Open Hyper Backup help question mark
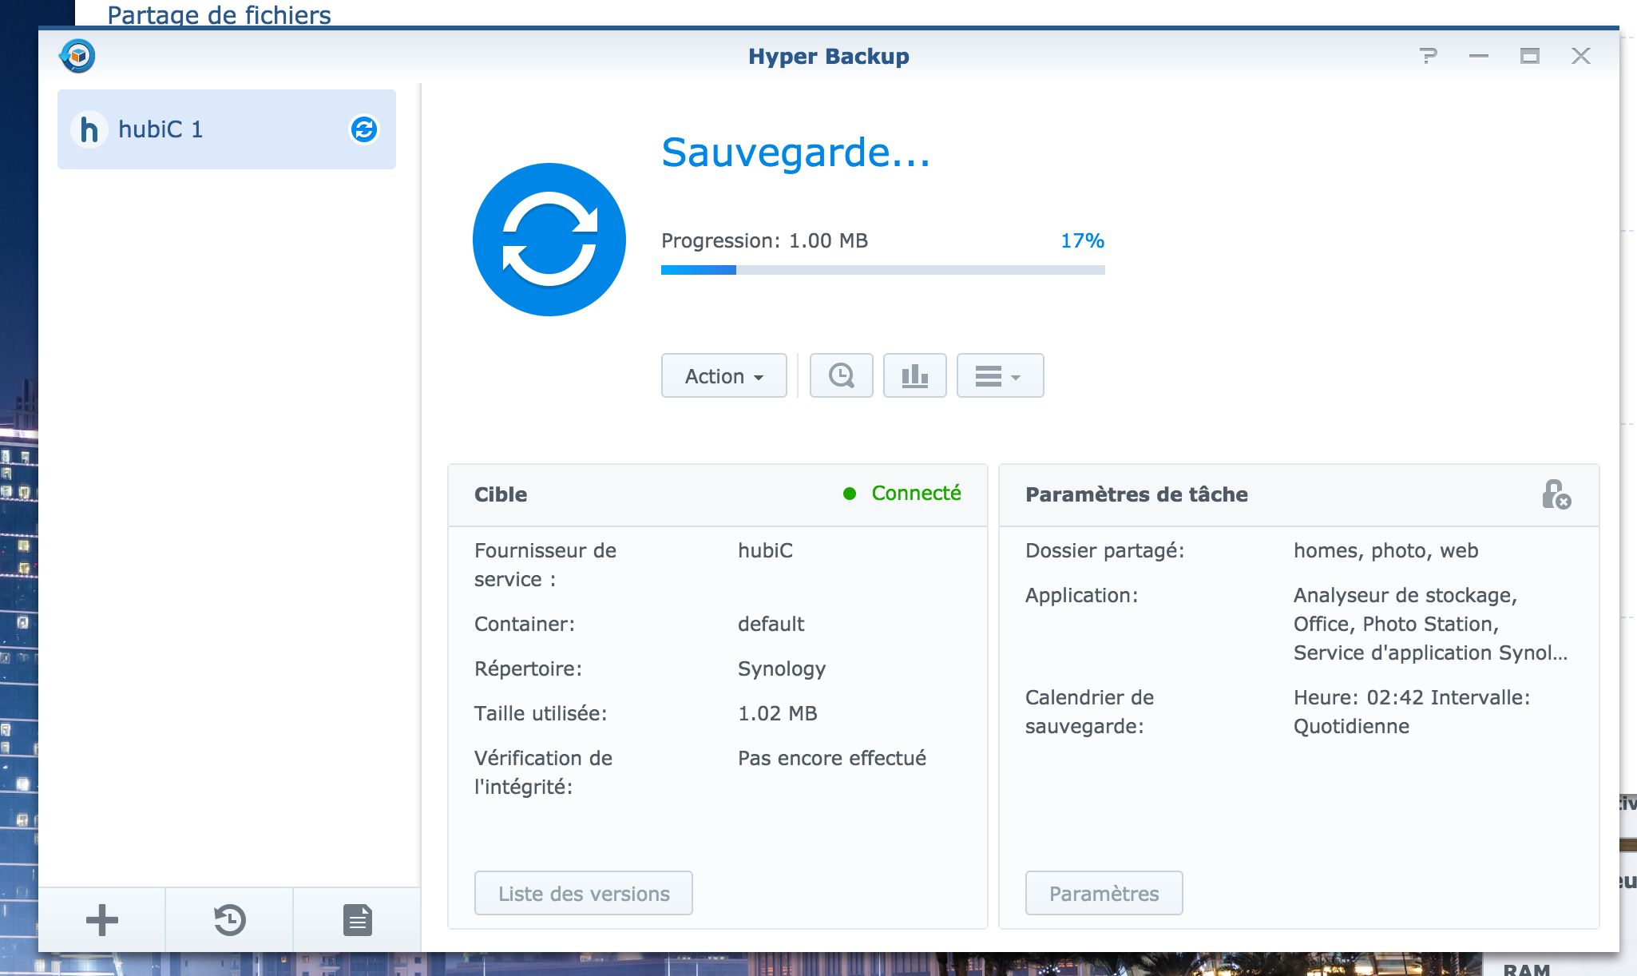1637x976 pixels. pyautogui.click(x=1429, y=56)
